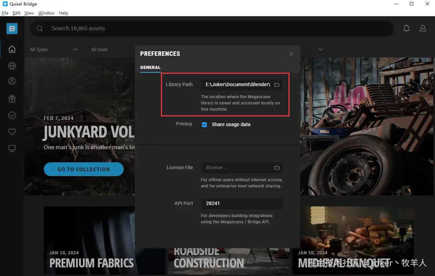Click the Privacy label
Image resolution: width=435 pixels, height=276 pixels.
pos(184,124)
